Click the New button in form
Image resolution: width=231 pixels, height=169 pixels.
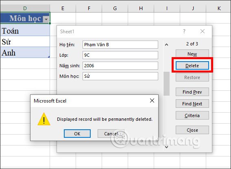(192, 54)
